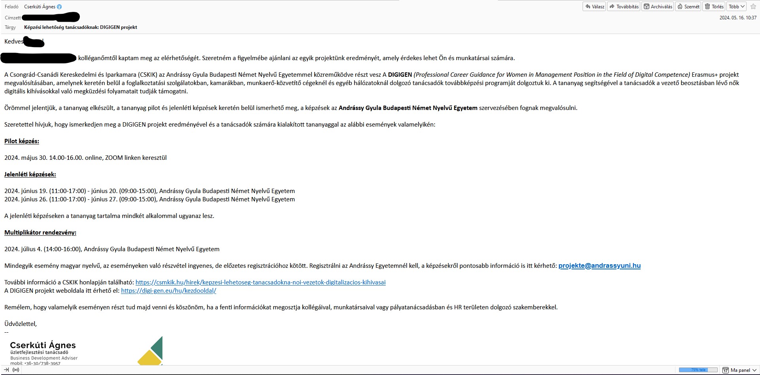Click sender name Cserkúti Ágnes in header

click(40, 7)
